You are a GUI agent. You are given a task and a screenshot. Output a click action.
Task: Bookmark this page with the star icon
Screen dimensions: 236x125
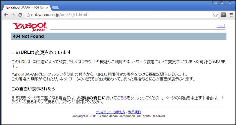pos(215,15)
